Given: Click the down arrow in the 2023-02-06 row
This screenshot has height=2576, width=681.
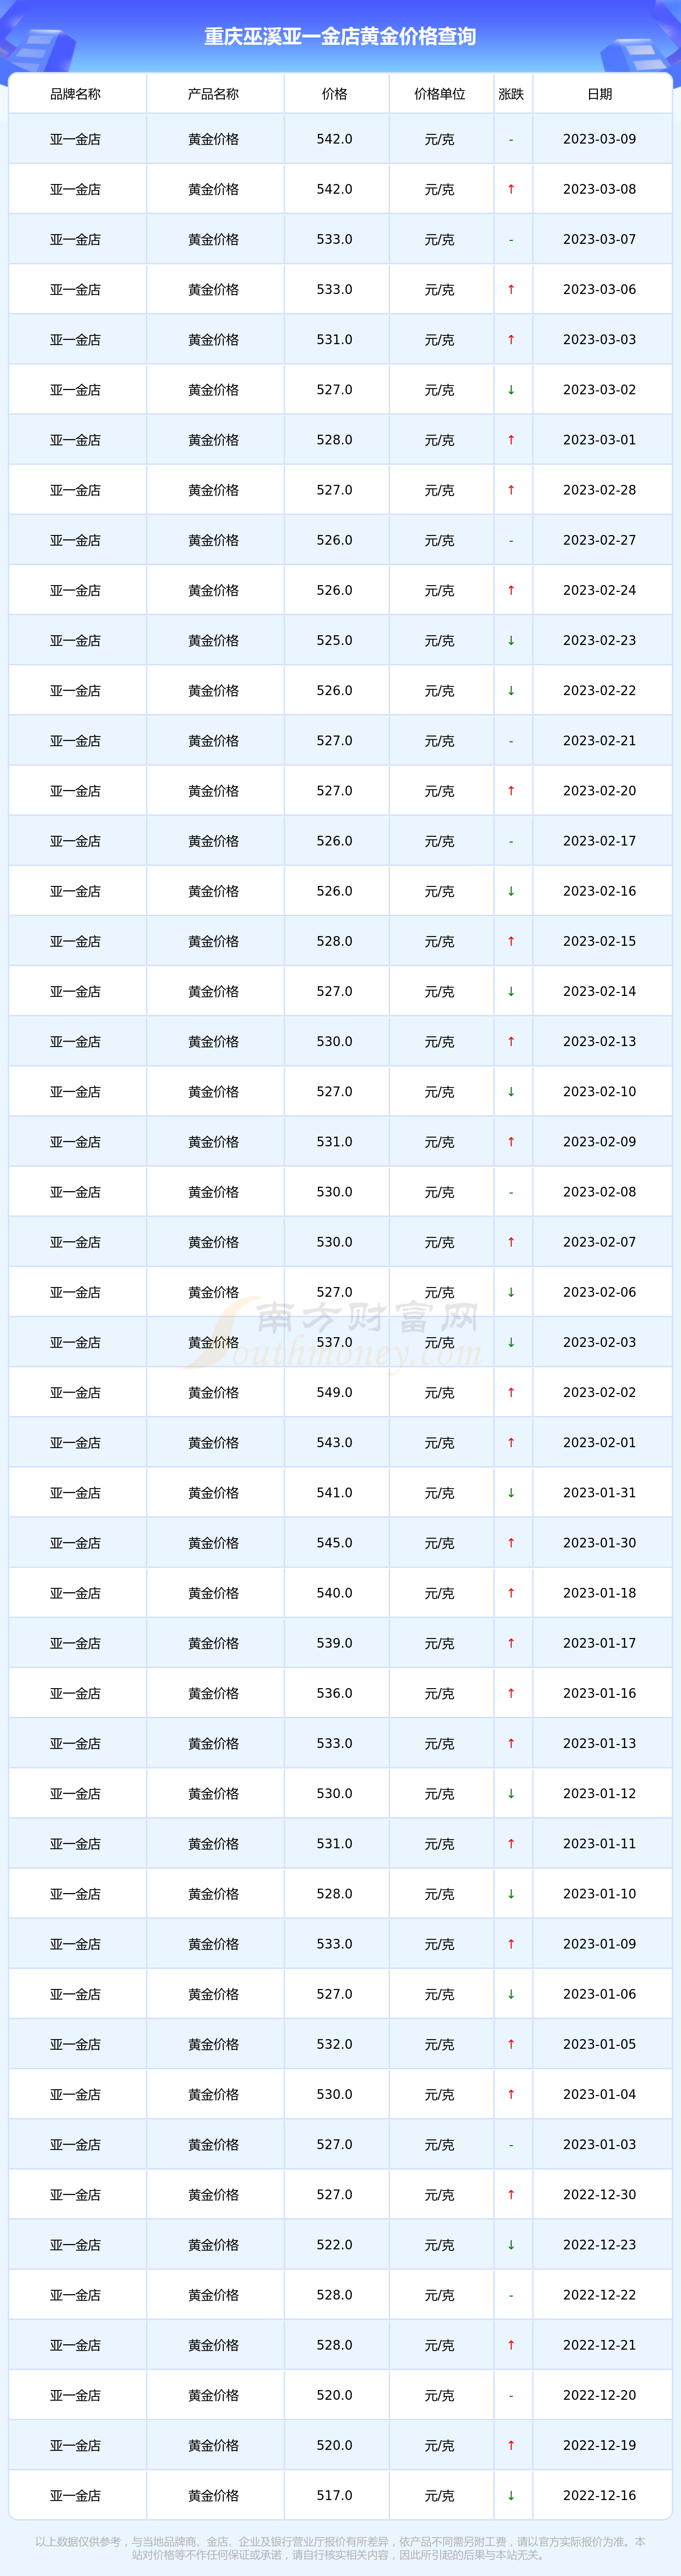Looking at the screenshot, I should coord(511,1292).
